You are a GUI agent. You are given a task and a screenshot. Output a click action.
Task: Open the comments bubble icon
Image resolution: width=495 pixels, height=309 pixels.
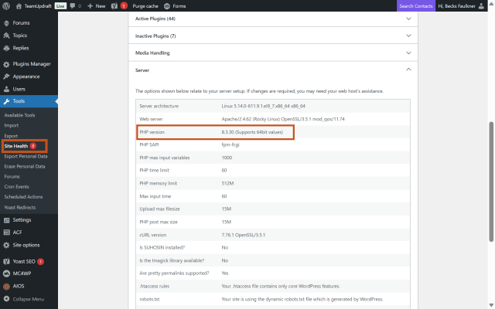tap(73, 6)
